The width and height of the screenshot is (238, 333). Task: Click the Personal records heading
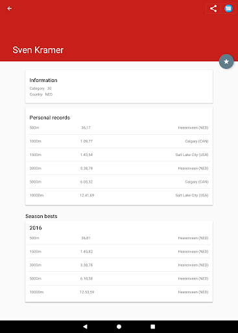click(50, 118)
